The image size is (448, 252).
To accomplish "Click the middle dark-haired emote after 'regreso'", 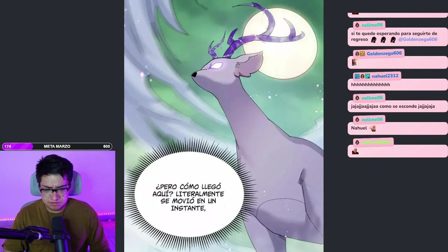I will point(383,40).
